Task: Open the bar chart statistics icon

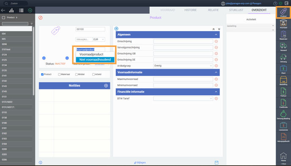Action: (11, 11)
